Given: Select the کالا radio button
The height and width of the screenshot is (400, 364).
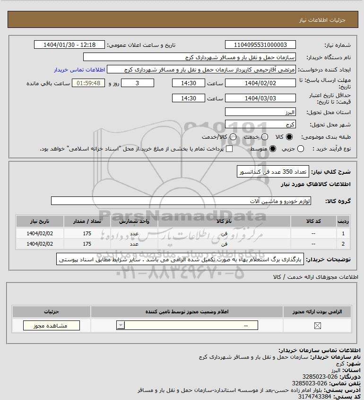Looking at the screenshot, I should point(289,137).
